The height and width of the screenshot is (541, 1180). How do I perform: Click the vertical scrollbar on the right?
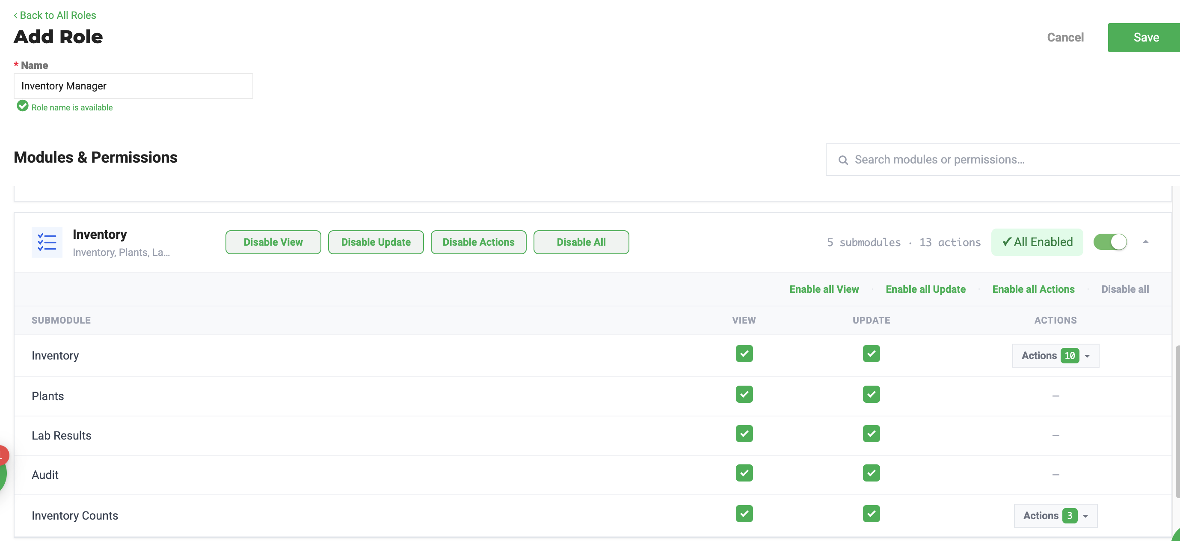click(1177, 422)
